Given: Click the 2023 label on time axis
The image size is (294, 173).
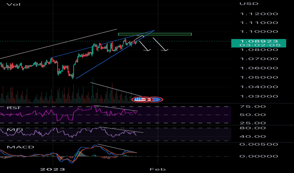Looking at the screenshot, I should point(53,170).
